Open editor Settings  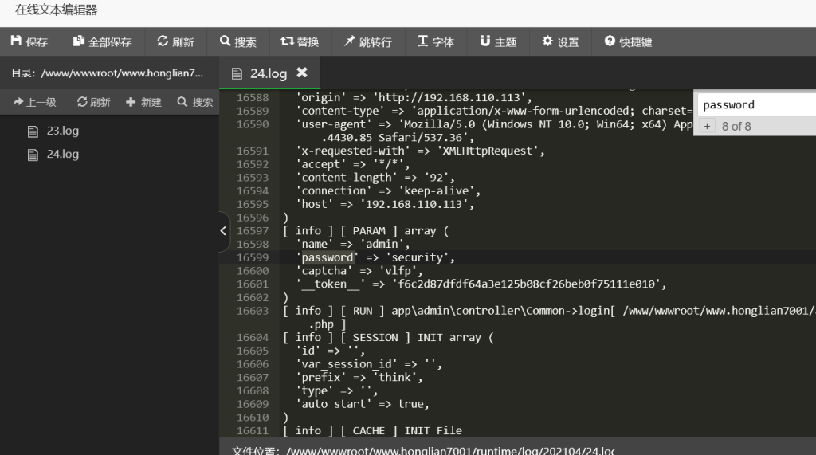click(x=560, y=41)
